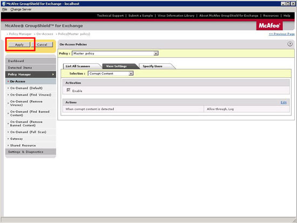
Task: Click the Policy(Master policy) breadcrumb
Action: [74, 34]
